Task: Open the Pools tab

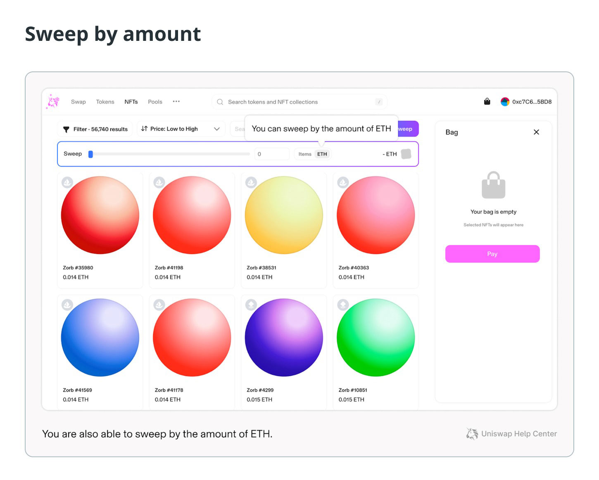Action: pos(155,102)
